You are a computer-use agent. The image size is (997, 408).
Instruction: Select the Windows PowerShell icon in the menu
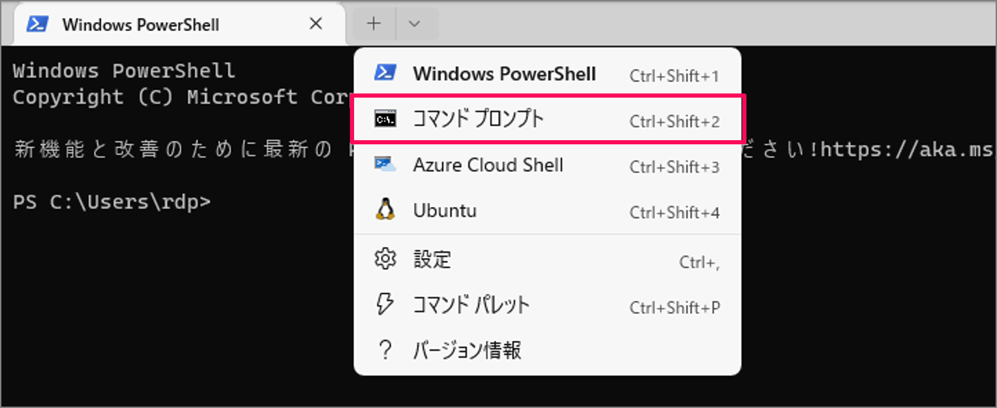pos(384,73)
